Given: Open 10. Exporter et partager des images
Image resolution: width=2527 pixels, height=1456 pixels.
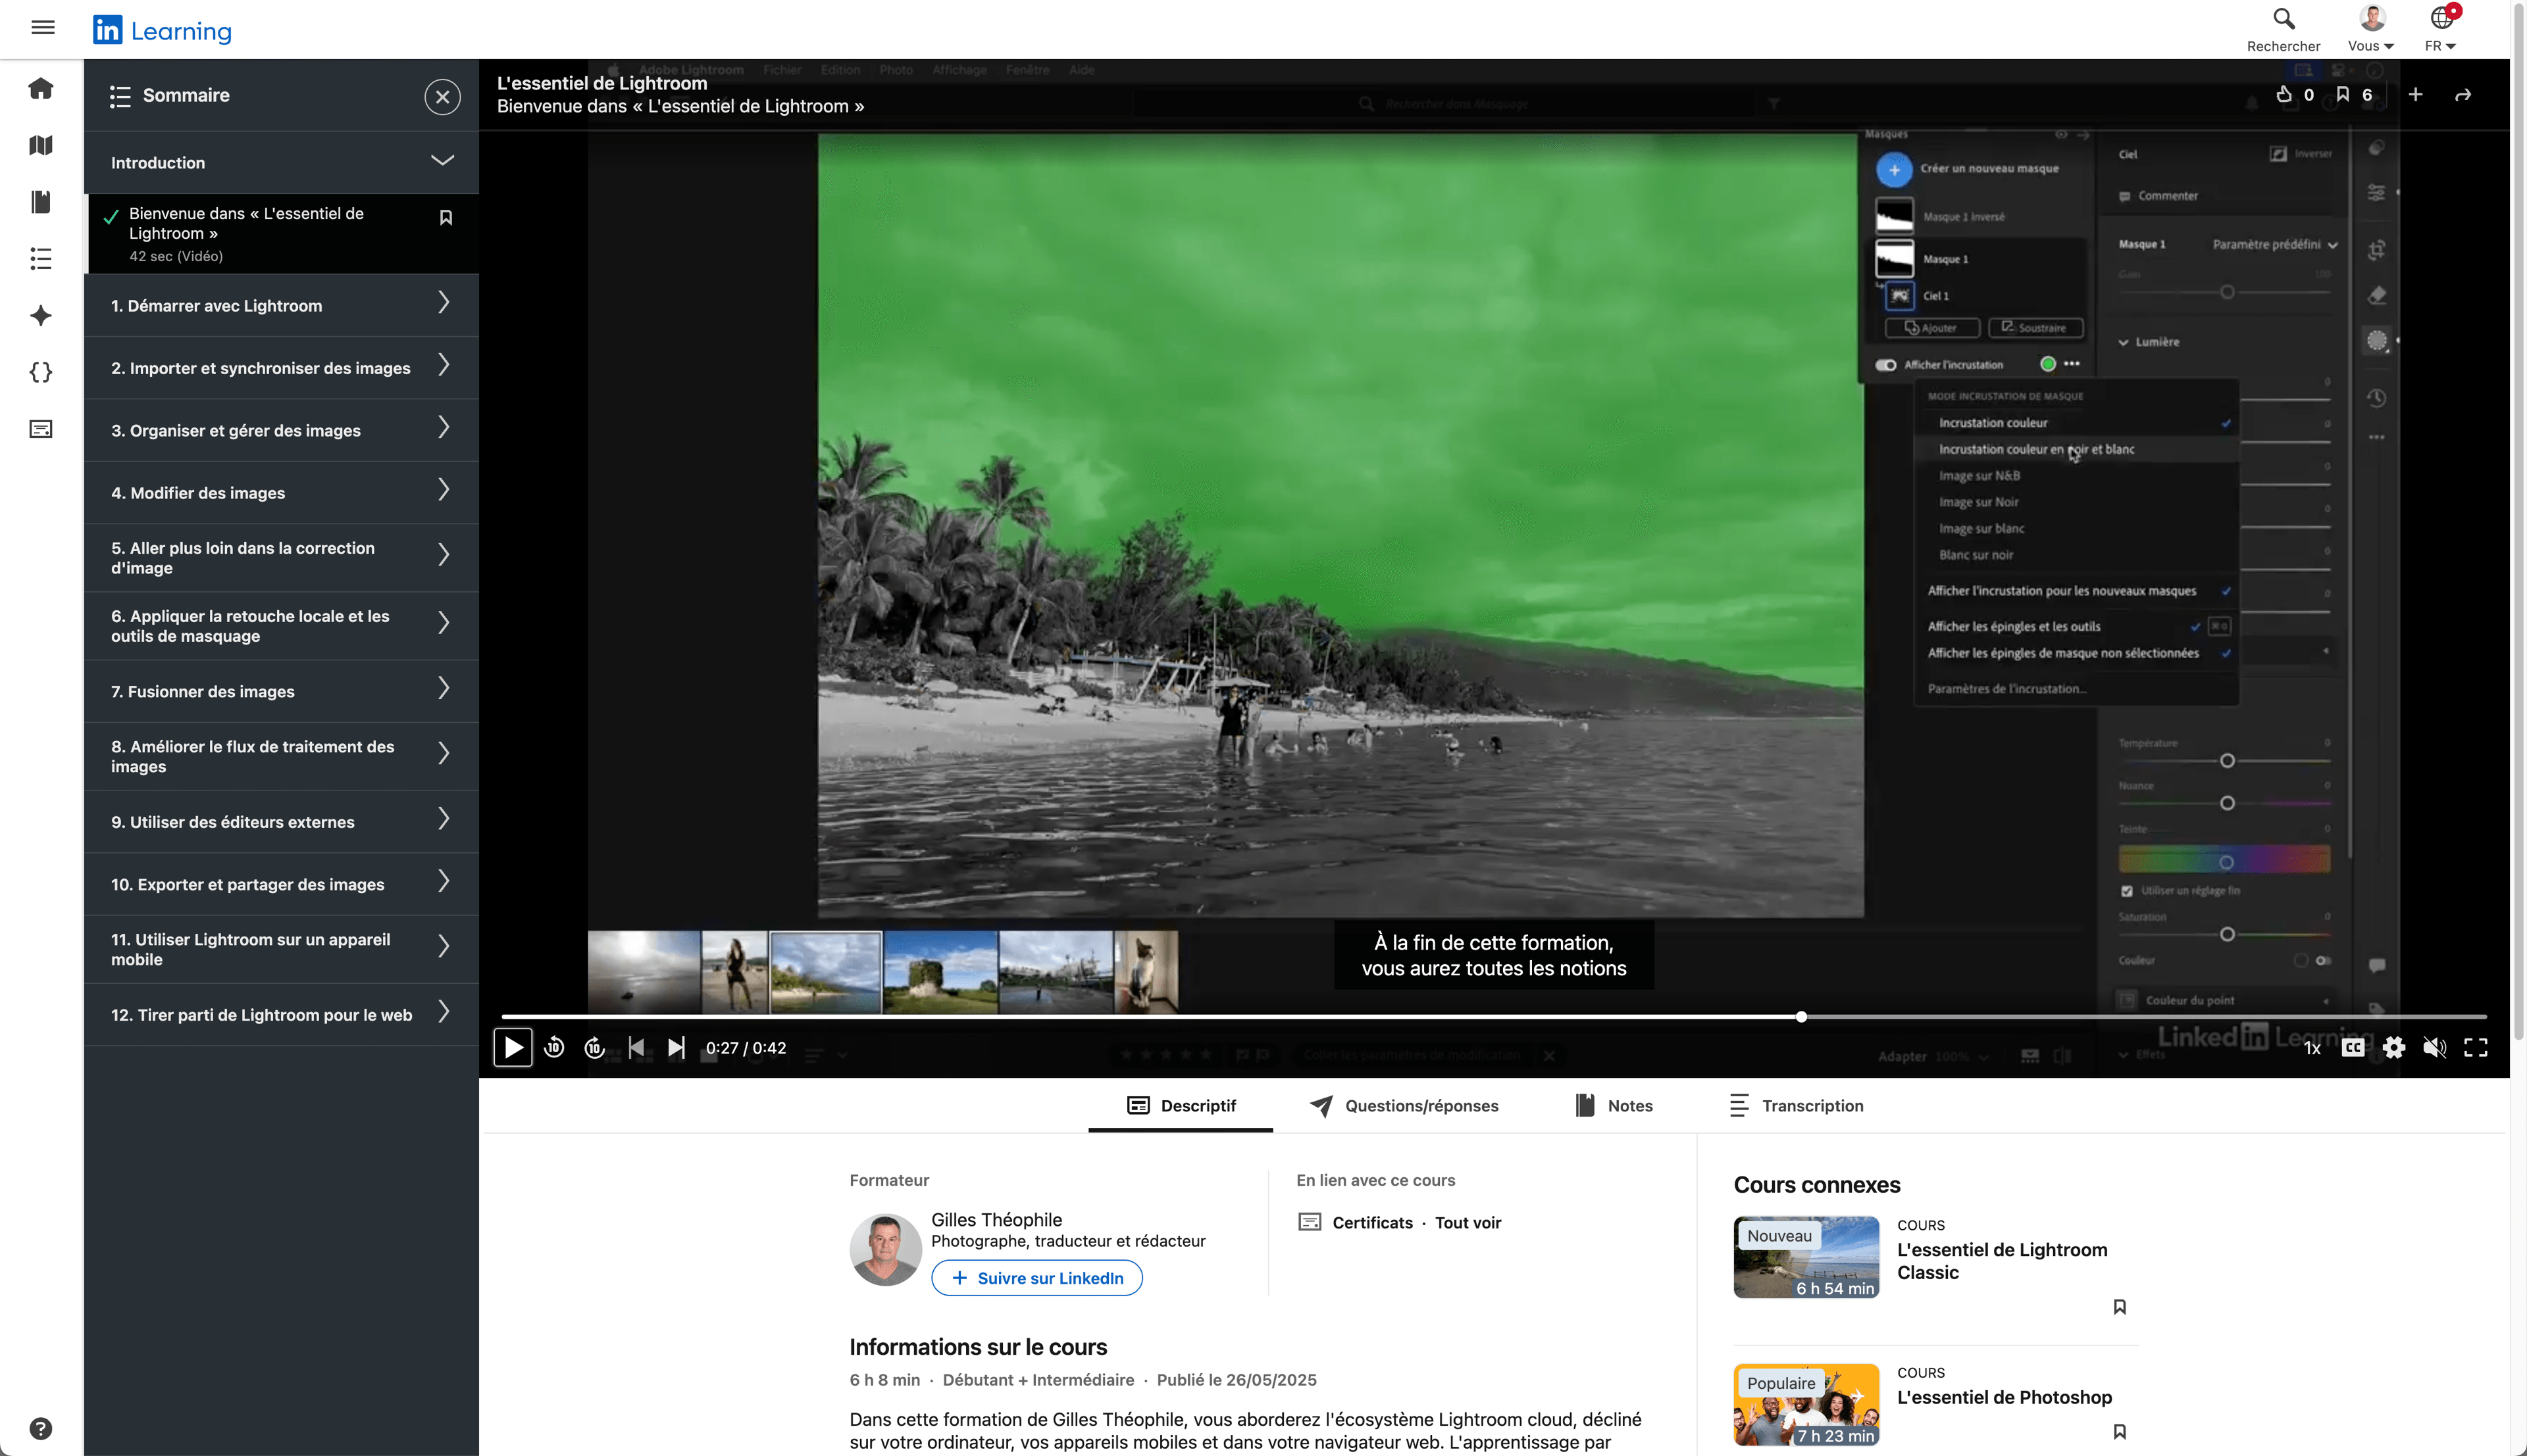Looking at the screenshot, I should pyautogui.click(x=281, y=884).
